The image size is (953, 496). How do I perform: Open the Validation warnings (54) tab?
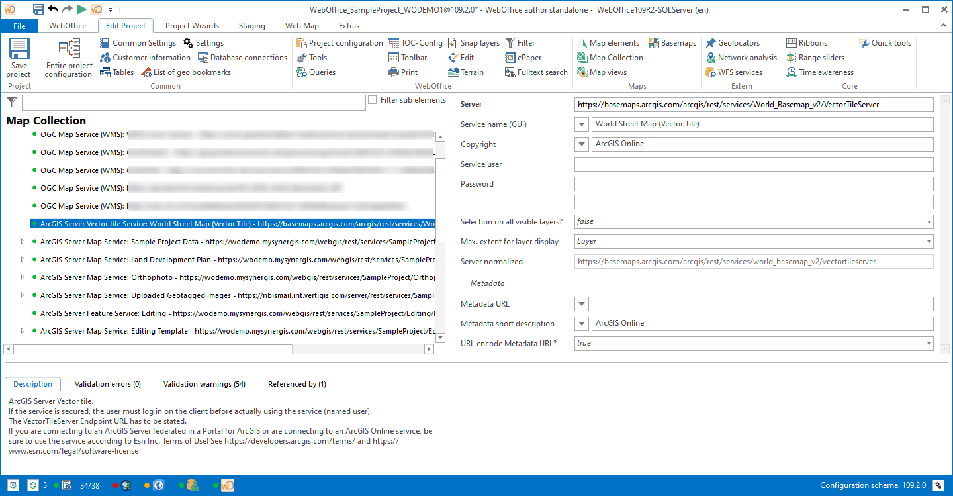pos(205,383)
